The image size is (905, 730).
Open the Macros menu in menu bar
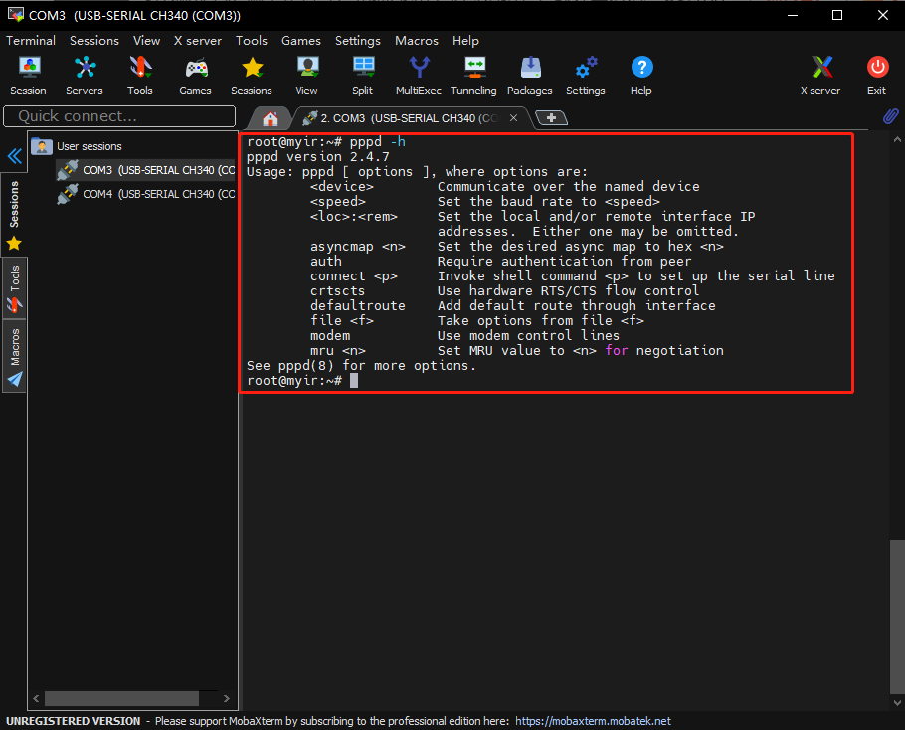(417, 41)
